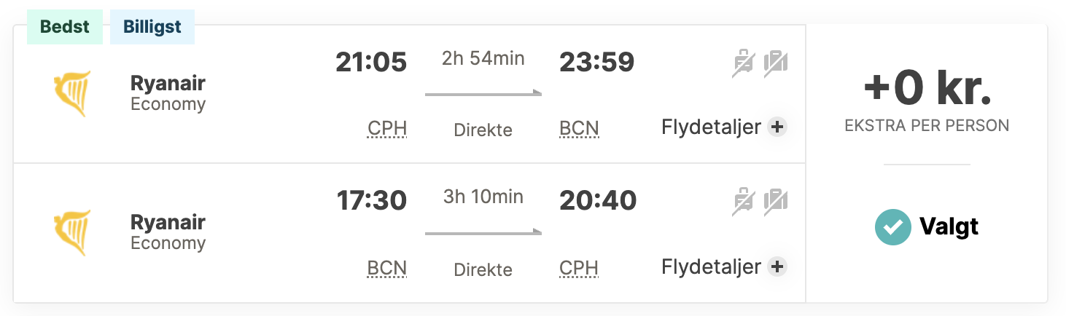Select the Bedst tag
The height and width of the screenshot is (316, 1066).
coord(65,28)
